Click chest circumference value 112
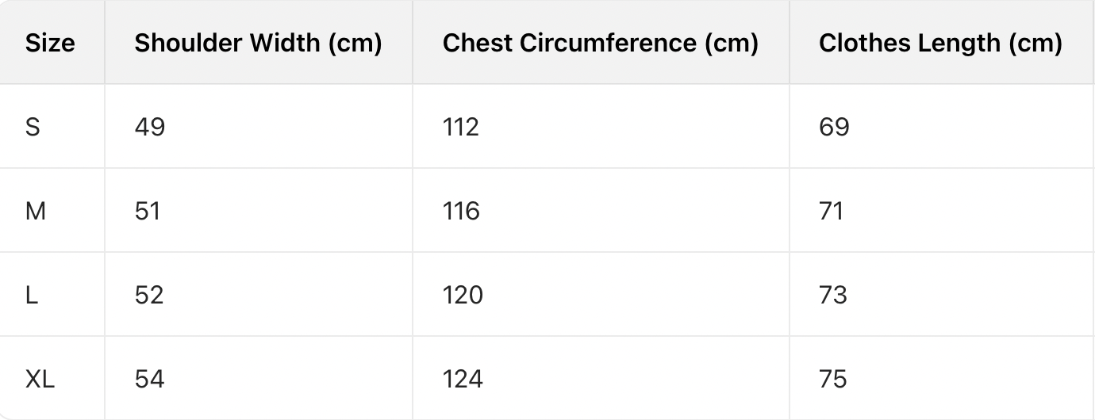The width and height of the screenshot is (1095, 420). tap(460, 127)
